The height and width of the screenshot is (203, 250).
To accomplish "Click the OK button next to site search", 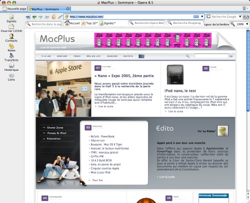I will tap(231, 56).
